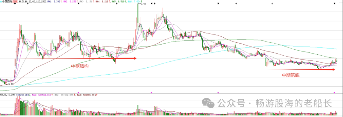This screenshot has height=117, width=343.
Task: Open the 日线 period selector
Action: (x=15, y=2)
